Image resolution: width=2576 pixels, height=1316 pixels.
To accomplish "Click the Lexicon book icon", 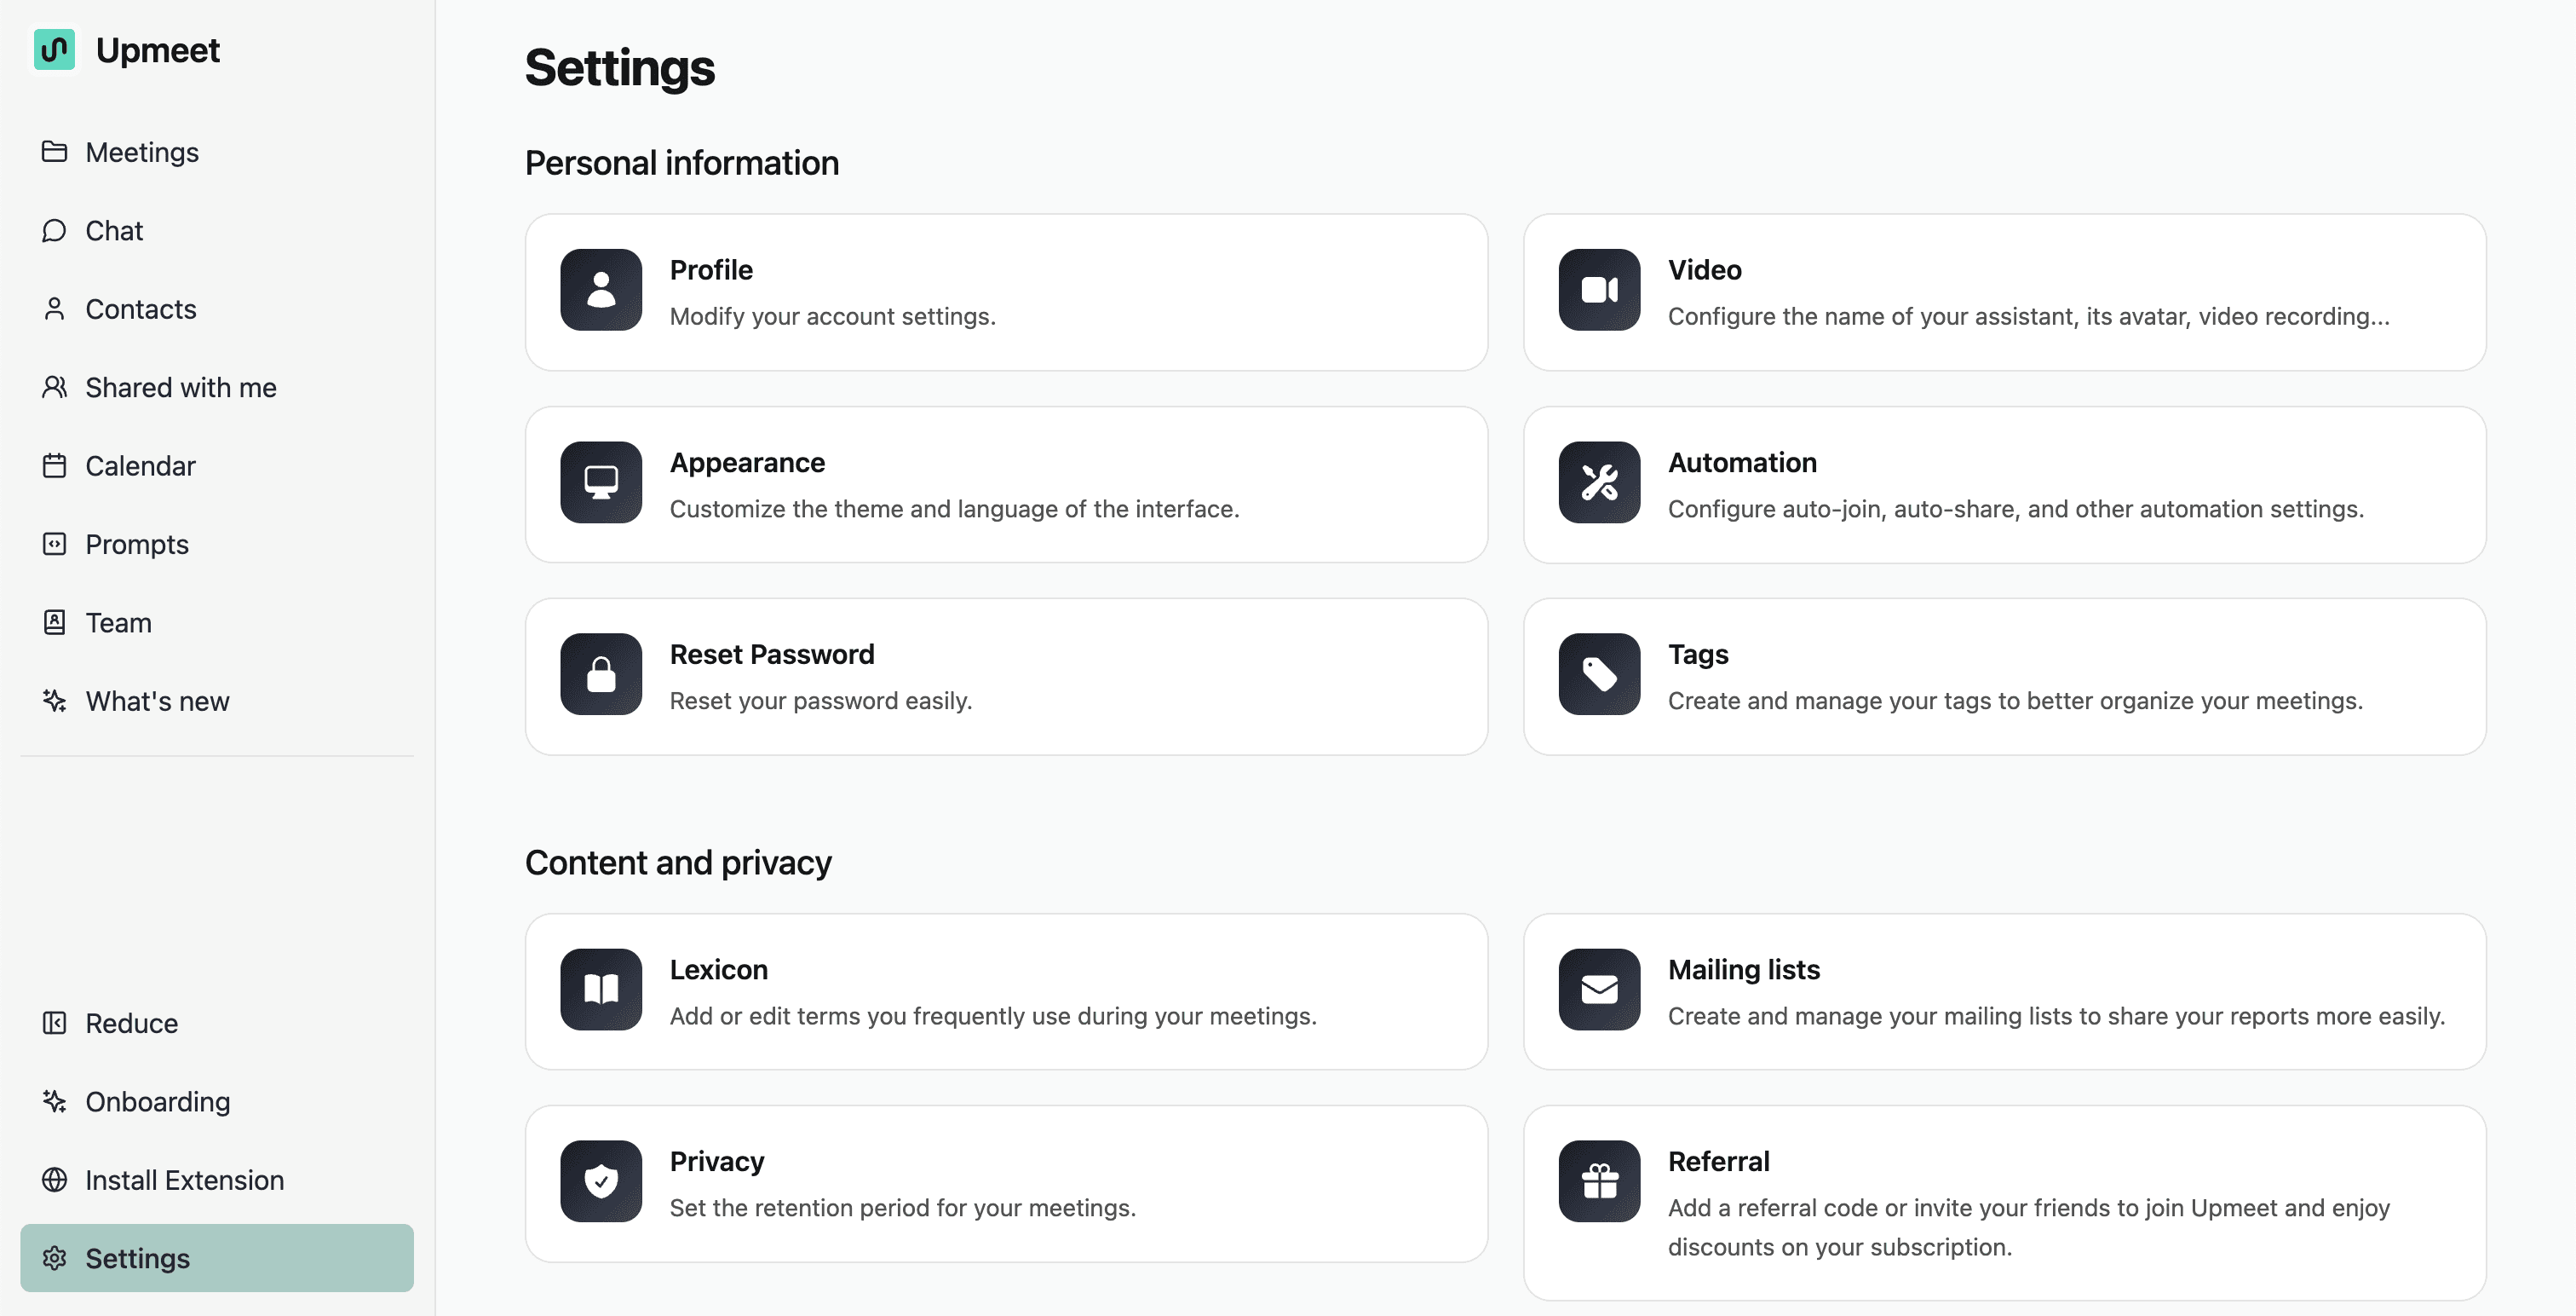I will pos(600,990).
